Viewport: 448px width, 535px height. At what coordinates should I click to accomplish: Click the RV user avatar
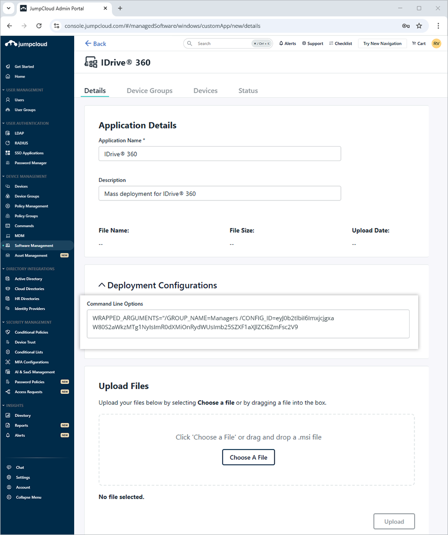pos(436,44)
